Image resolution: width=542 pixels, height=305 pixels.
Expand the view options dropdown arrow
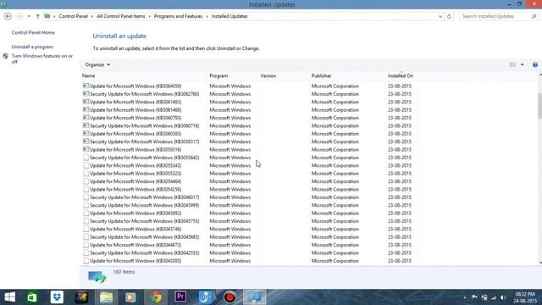pyautogui.click(x=522, y=64)
